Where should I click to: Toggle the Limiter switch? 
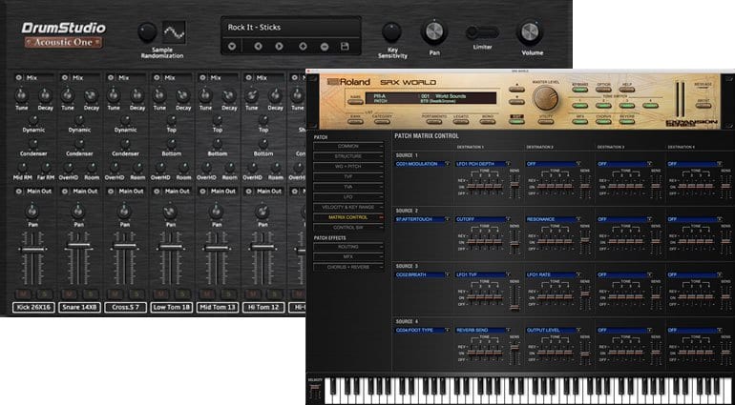(x=482, y=32)
